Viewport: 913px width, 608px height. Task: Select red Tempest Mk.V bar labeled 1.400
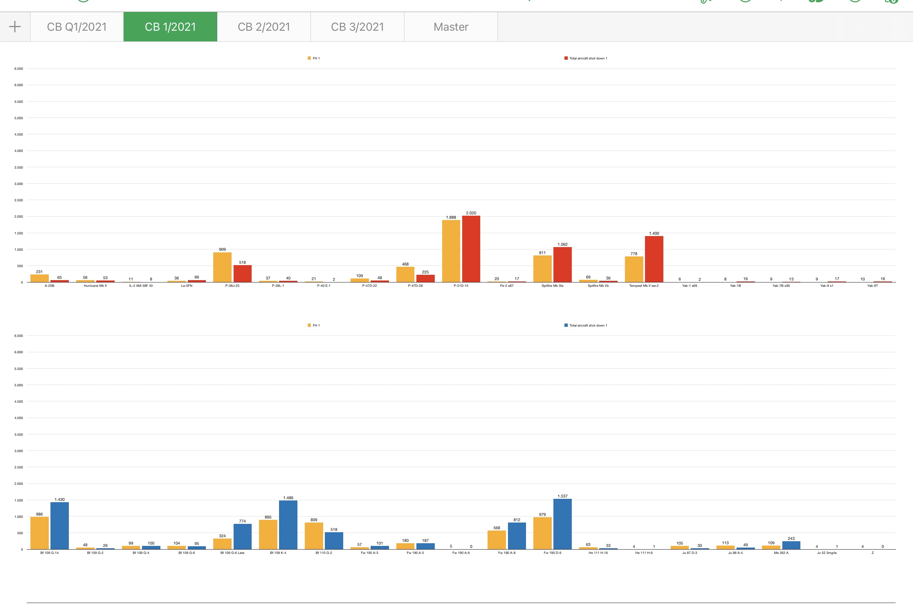click(x=654, y=259)
